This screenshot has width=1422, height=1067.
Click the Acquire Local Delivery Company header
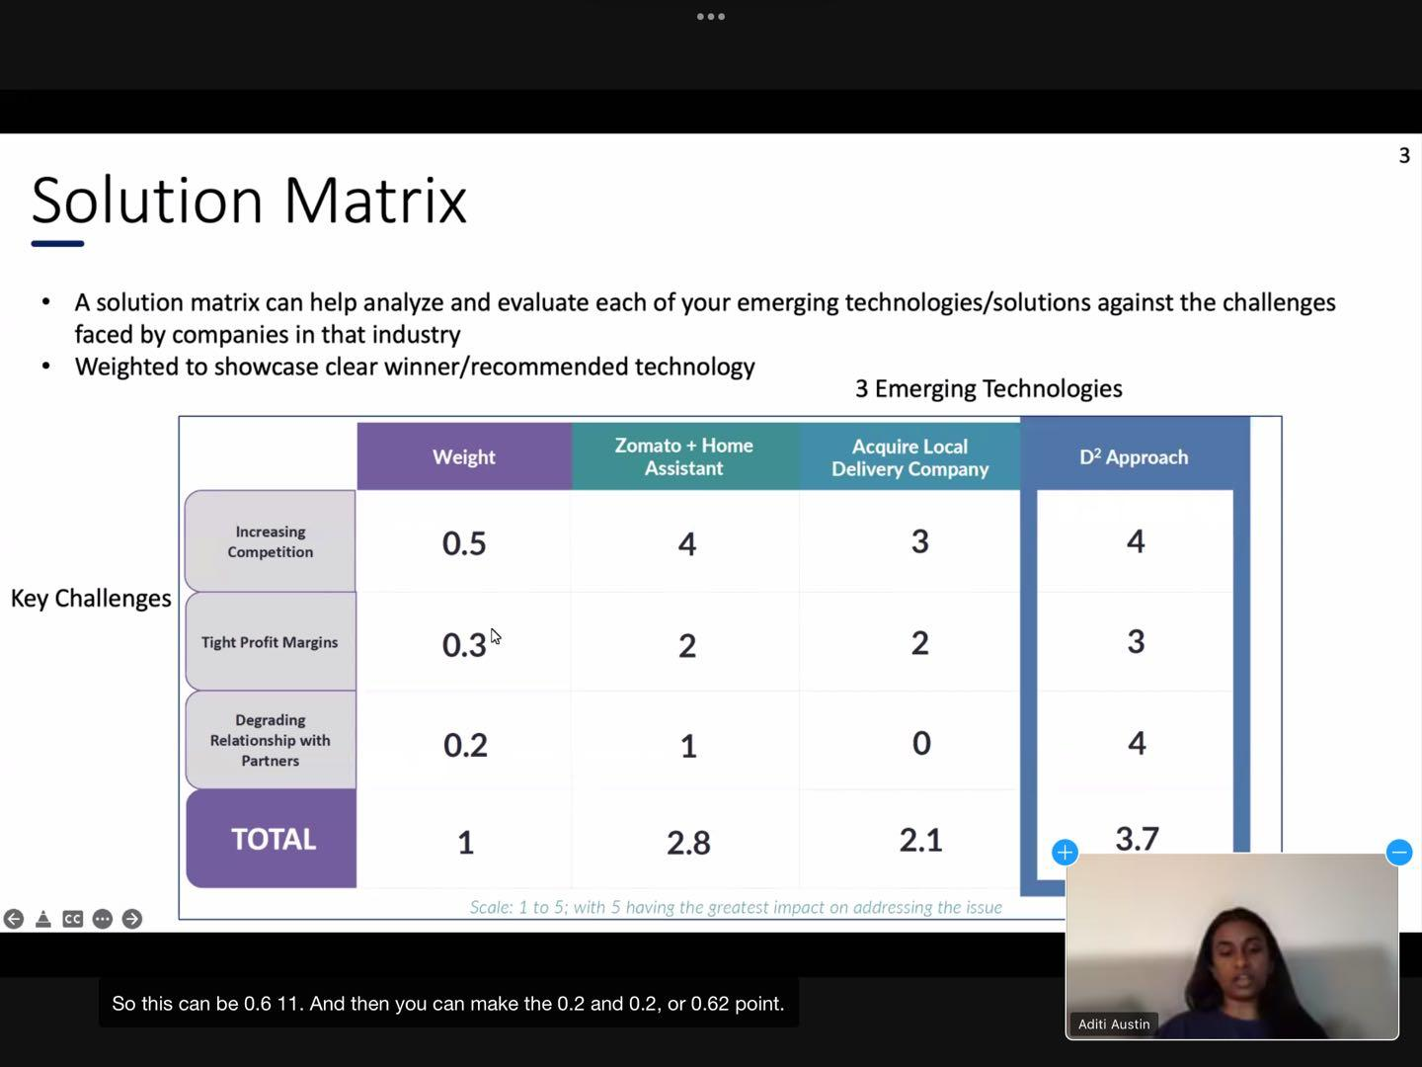[909, 457]
